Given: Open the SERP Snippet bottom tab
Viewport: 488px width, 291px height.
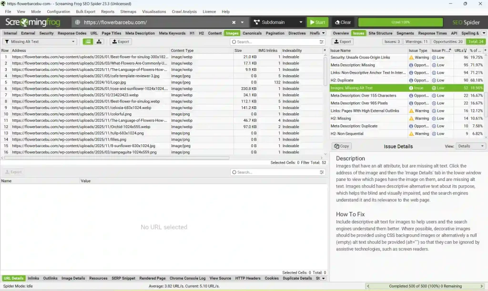Looking at the screenshot, I should (123, 279).
